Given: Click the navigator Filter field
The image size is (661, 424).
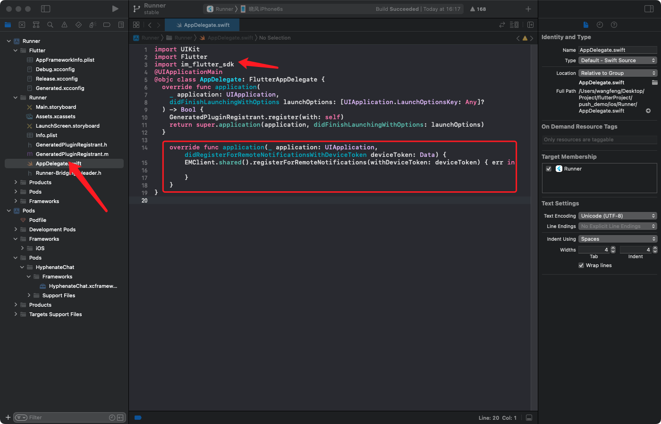Looking at the screenshot, I should [x=69, y=417].
